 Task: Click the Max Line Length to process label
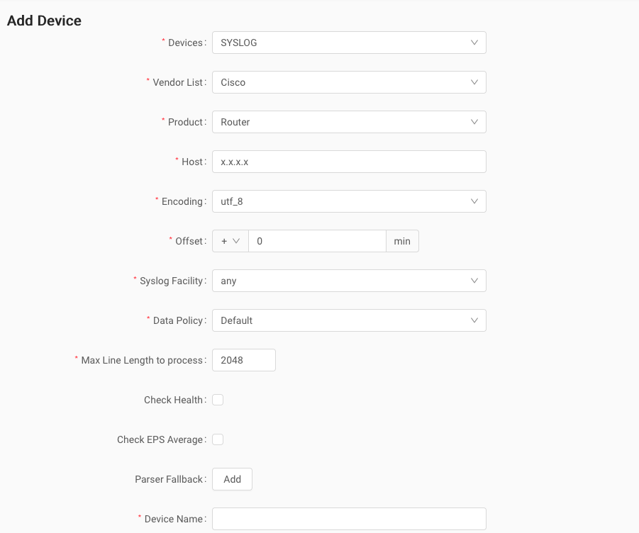[x=142, y=360]
